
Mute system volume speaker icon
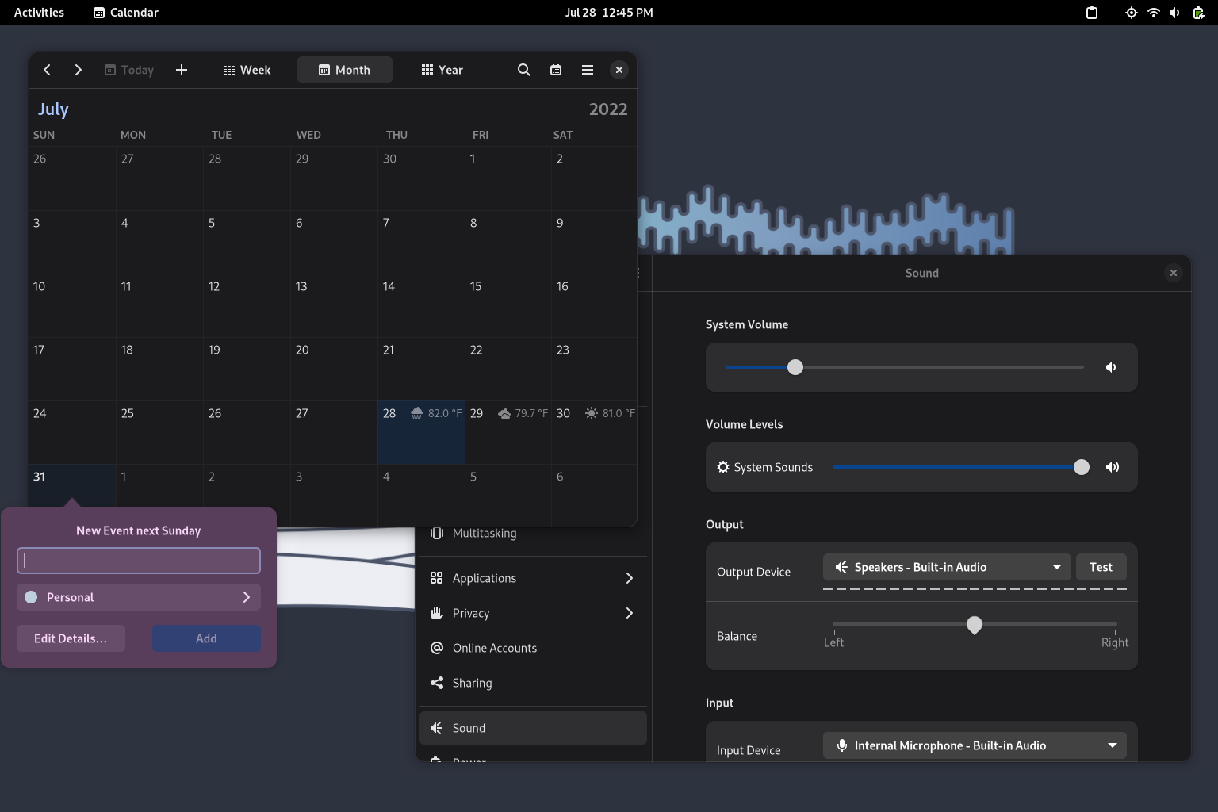tap(1111, 367)
